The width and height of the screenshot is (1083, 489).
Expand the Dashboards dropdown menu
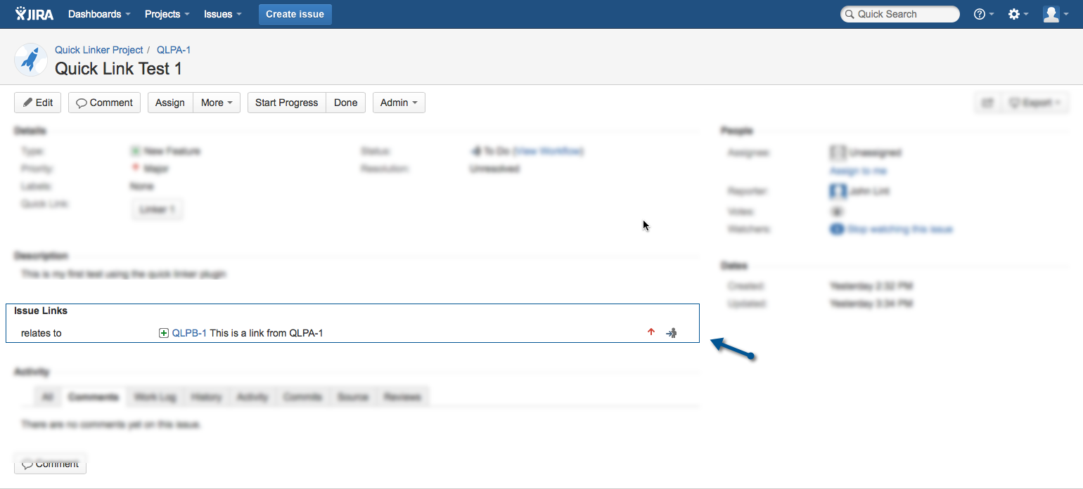tap(99, 14)
